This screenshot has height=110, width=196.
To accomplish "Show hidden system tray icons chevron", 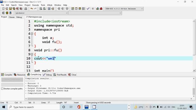I will click(147, 107).
